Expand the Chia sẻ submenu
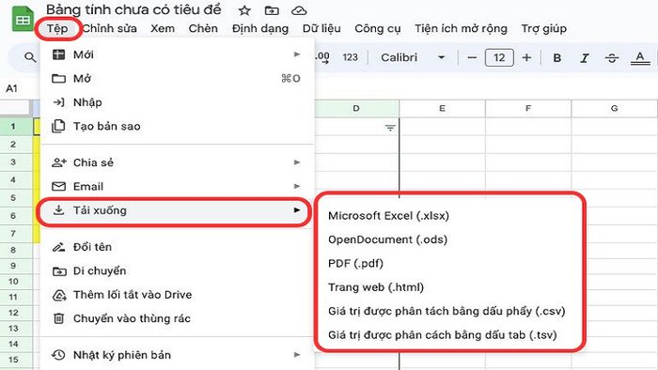Image resolution: width=658 pixels, height=370 pixels. tap(177, 162)
